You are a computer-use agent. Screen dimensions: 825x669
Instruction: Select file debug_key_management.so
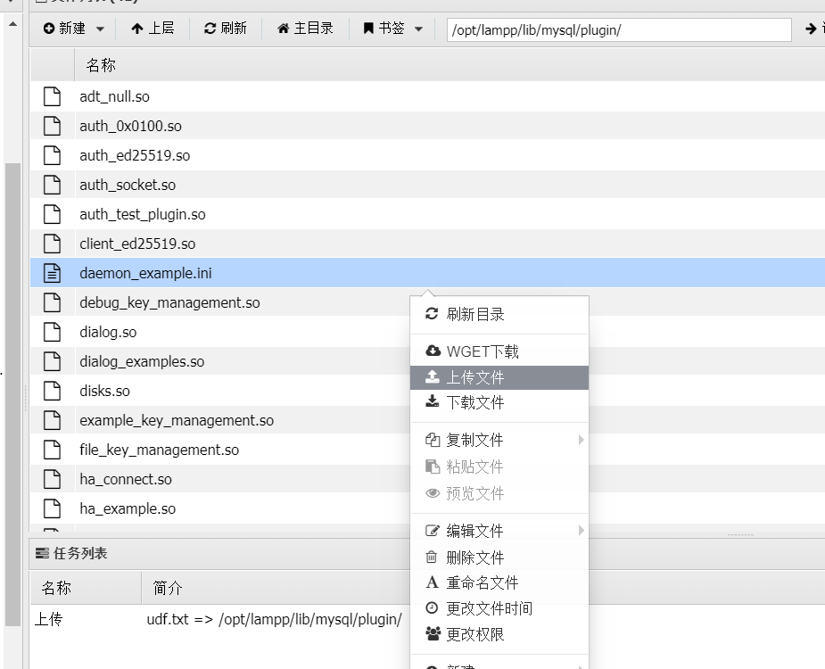coord(169,303)
